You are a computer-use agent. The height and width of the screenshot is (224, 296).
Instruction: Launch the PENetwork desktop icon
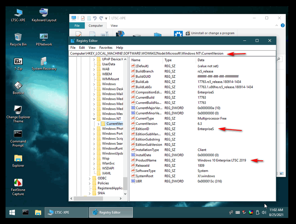[44, 39]
